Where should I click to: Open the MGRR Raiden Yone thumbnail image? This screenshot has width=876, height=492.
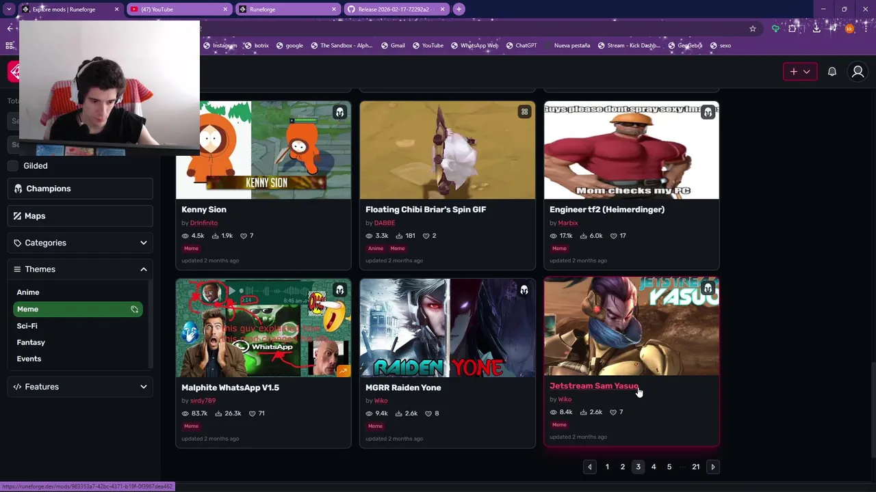448,328
